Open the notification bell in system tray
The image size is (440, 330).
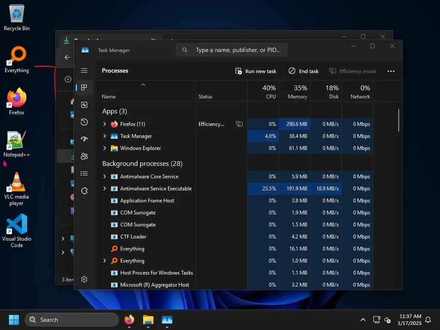[x=428, y=320]
